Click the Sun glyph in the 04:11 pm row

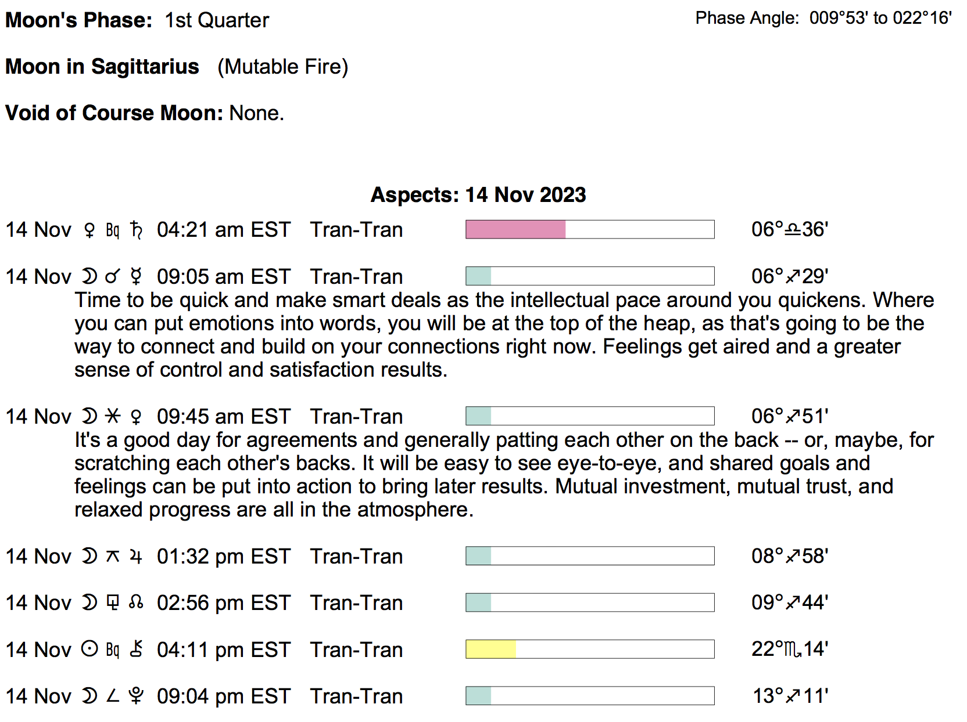pos(89,649)
